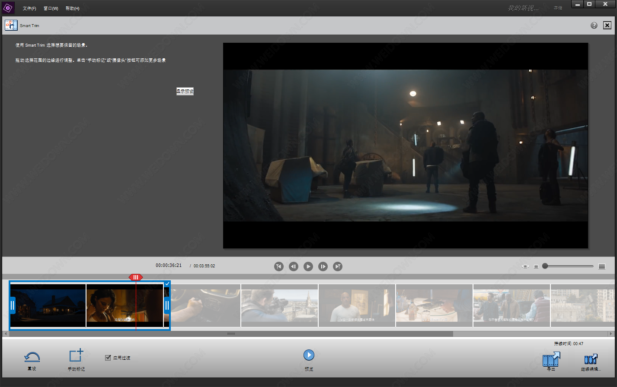Click the 显示预设 button
617x387 pixels.
[x=185, y=91]
